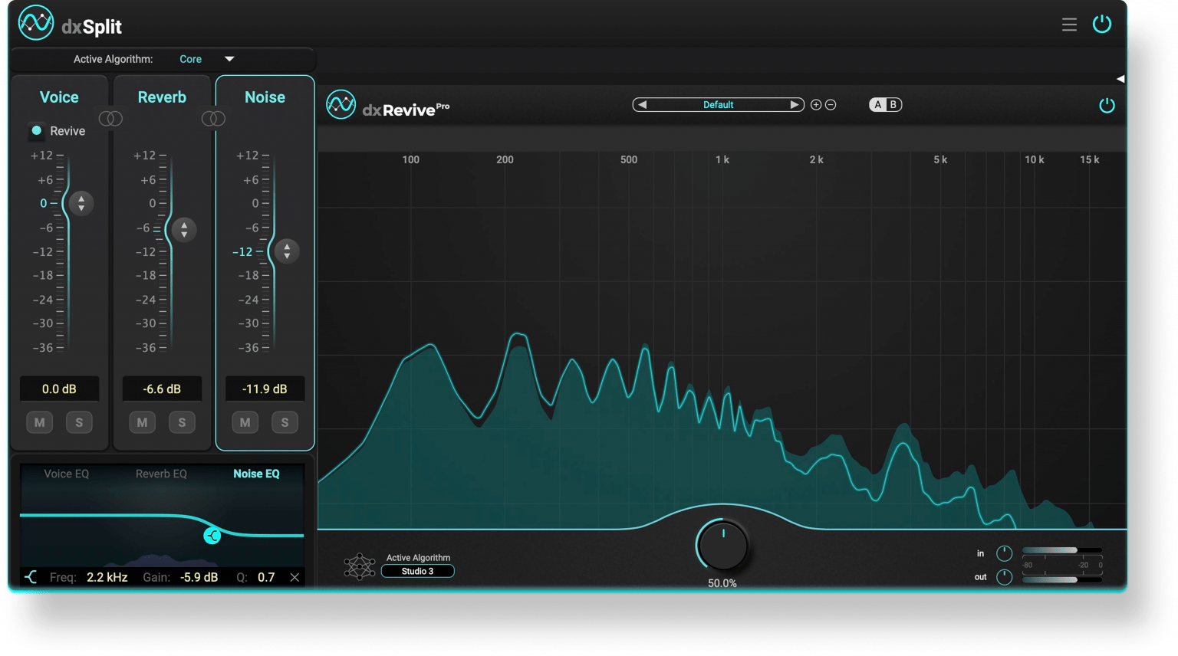This screenshot has height=656, width=1178.
Task: Click the EQ Gain value -5.9 dB
Action: [x=199, y=577]
